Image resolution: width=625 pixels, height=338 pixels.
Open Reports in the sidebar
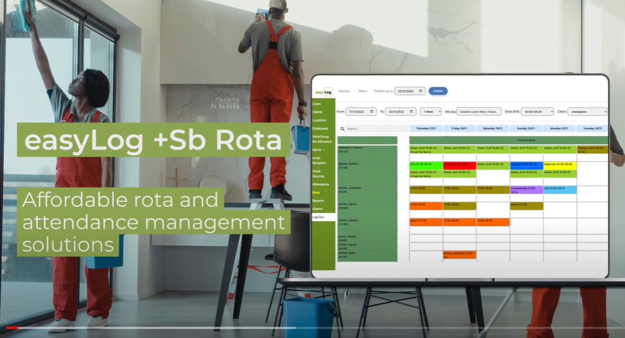(318, 201)
